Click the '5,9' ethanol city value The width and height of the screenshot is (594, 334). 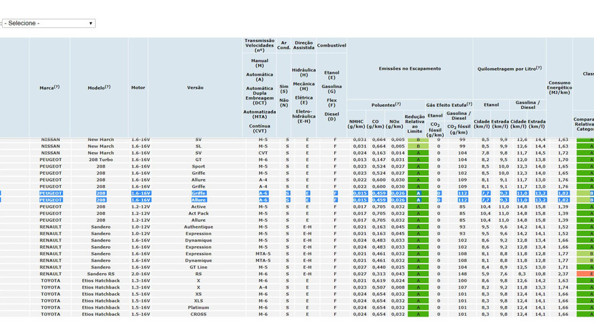(485, 274)
